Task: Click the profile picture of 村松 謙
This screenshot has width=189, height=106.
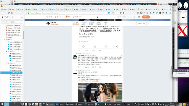Action: point(48,23)
